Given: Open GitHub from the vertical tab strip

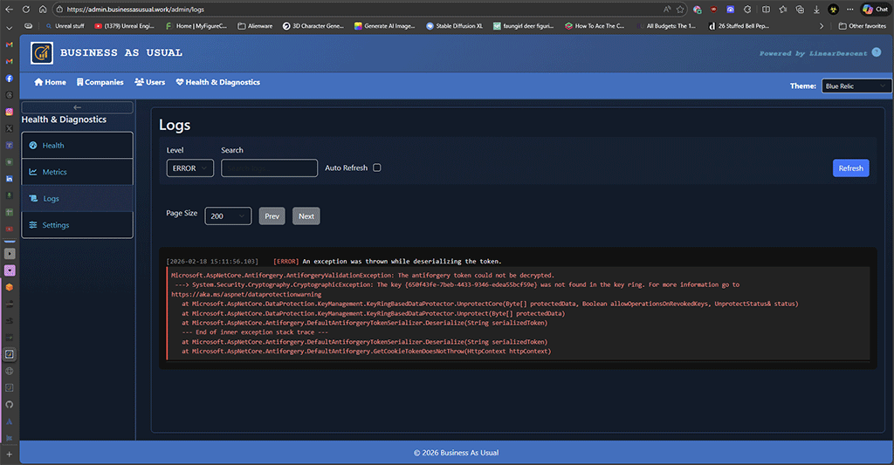Looking at the screenshot, I should pyautogui.click(x=10, y=405).
